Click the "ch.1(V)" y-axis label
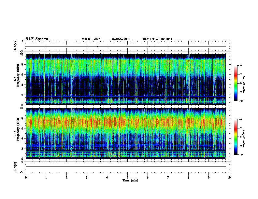The height and width of the screenshot is (199, 258). pos(16,46)
